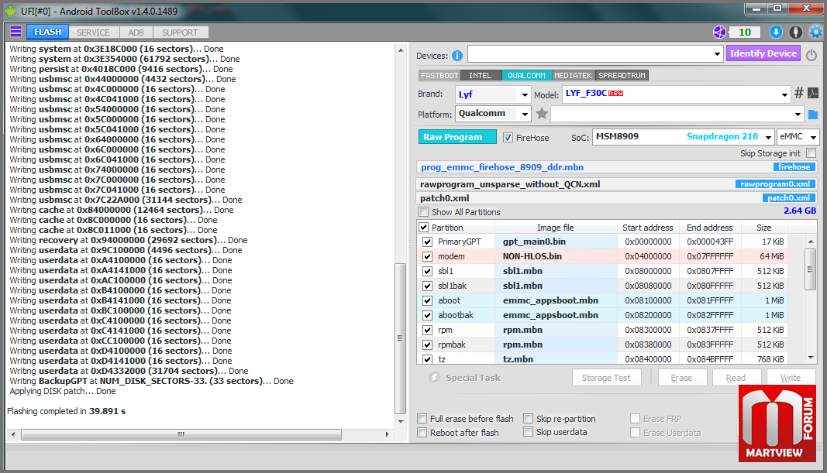Screen dimensions: 827x473
Task: Click the partition table scroll down arrow
Action: pyautogui.click(x=811, y=358)
